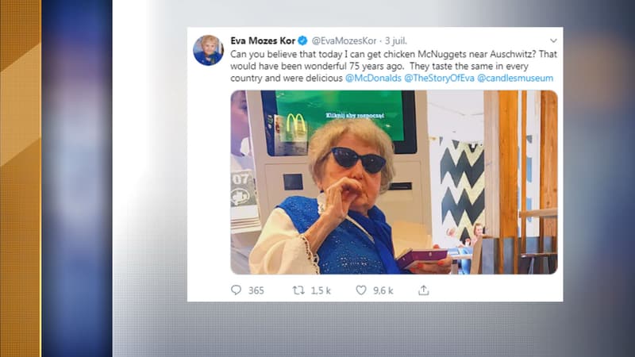Click the share upload icon
This screenshot has height=357, width=635.
424,290
